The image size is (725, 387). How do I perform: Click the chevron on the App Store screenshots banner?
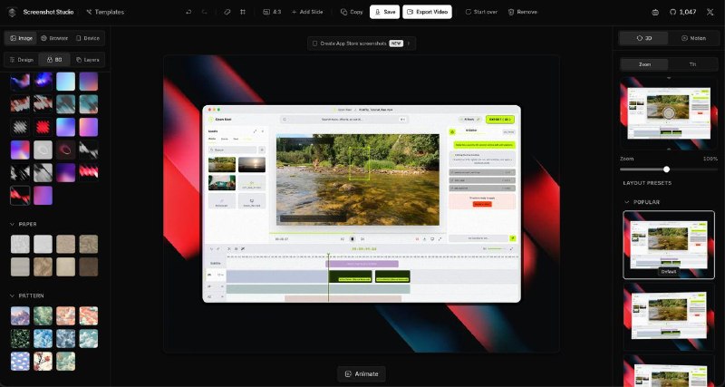pos(409,44)
